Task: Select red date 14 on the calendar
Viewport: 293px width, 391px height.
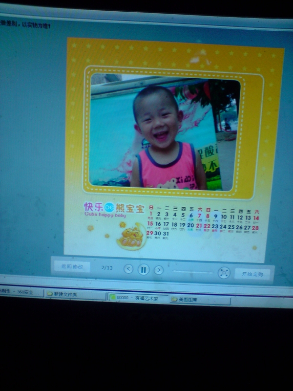Action: 256,218
